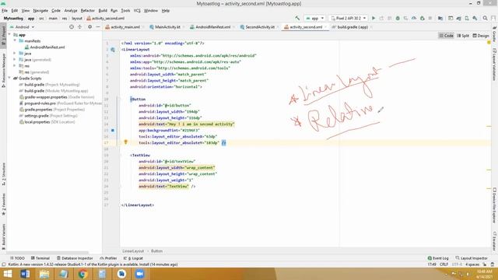Open the Refactor menu

click(x=88, y=10)
